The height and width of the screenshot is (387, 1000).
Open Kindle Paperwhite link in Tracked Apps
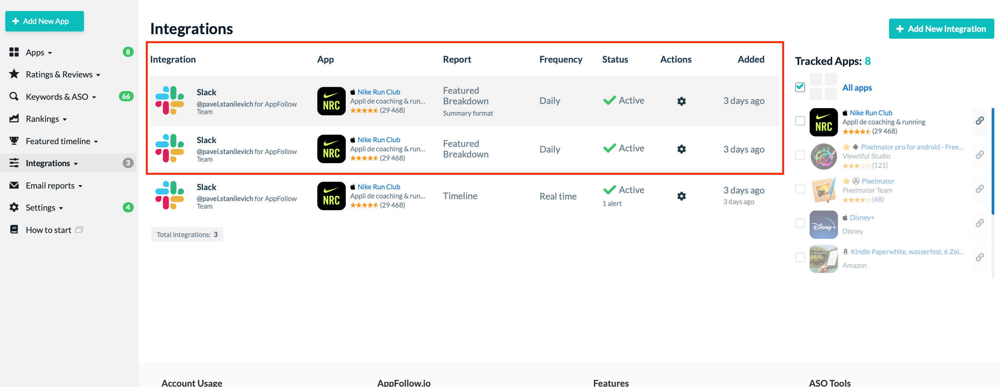click(x=907, y=252)
